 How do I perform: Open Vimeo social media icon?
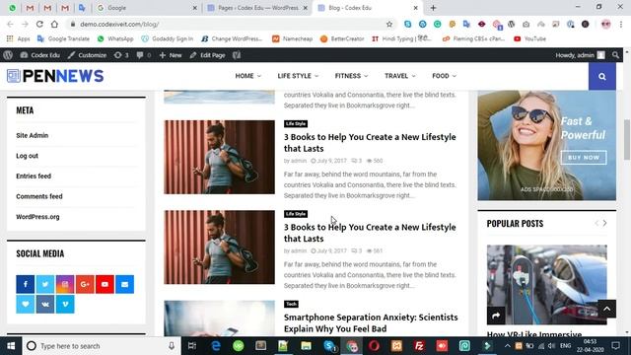click(x=65, y=305)
